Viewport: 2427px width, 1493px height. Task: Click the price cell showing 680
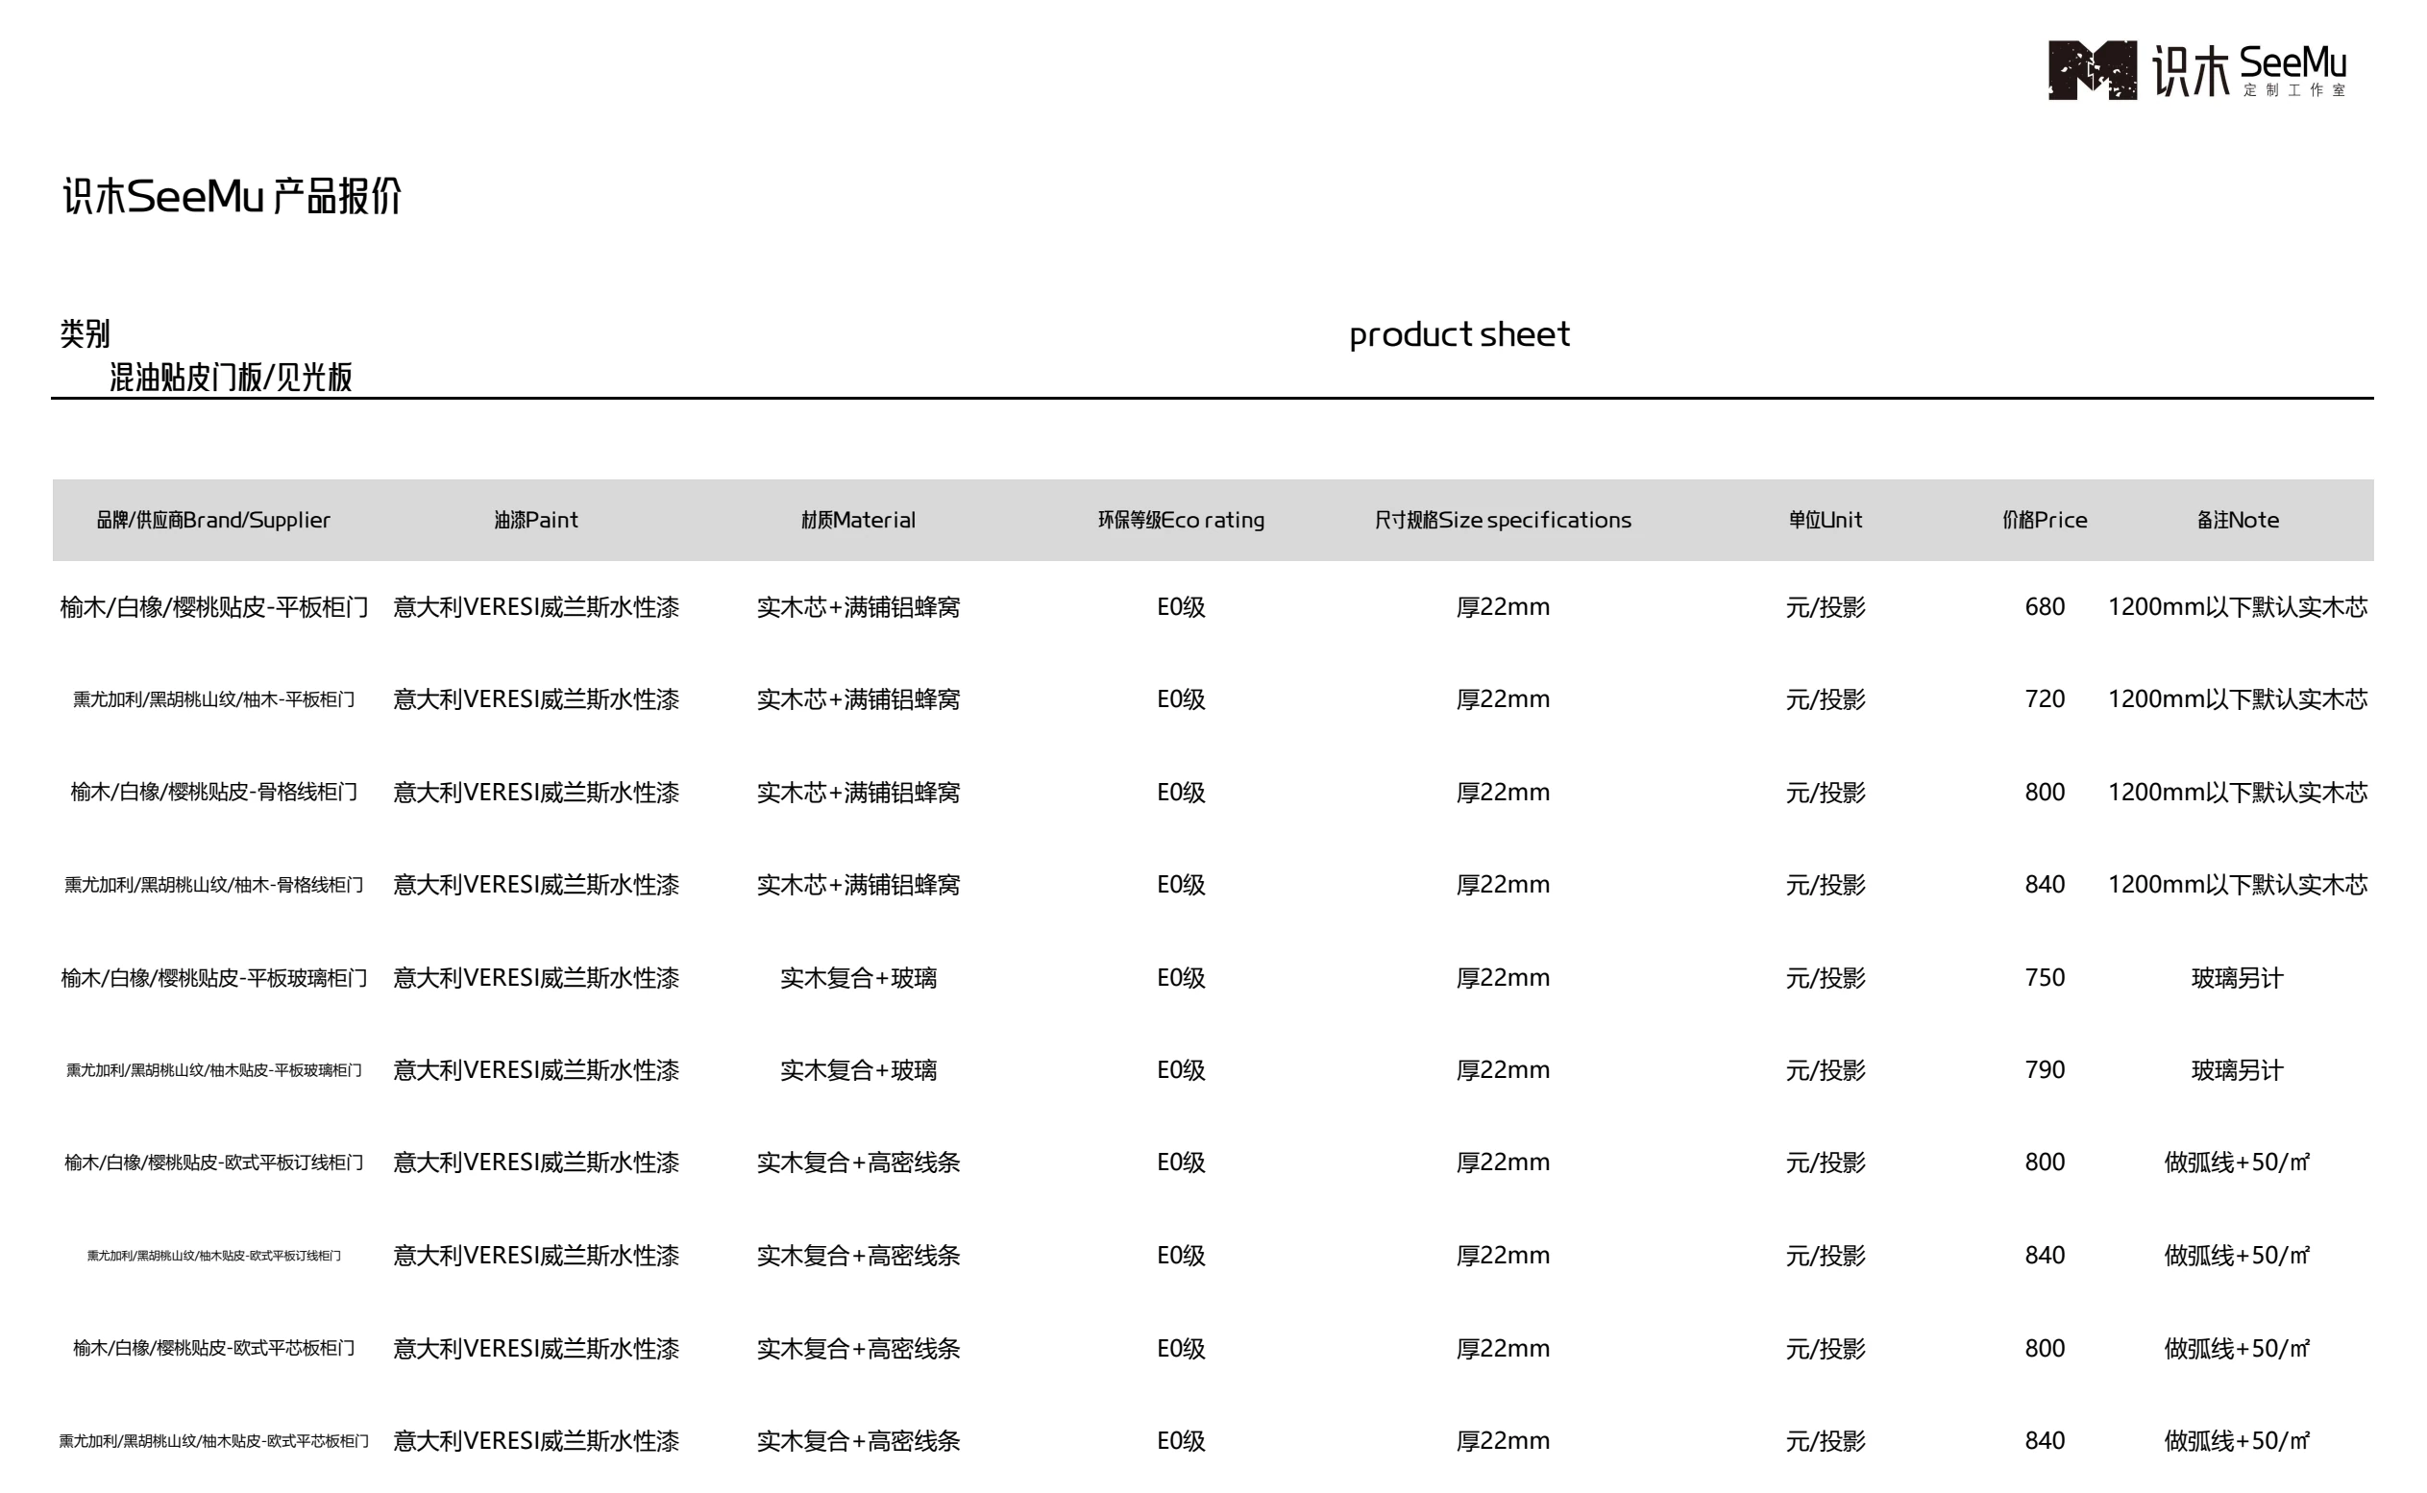[x=2044, y=606]
